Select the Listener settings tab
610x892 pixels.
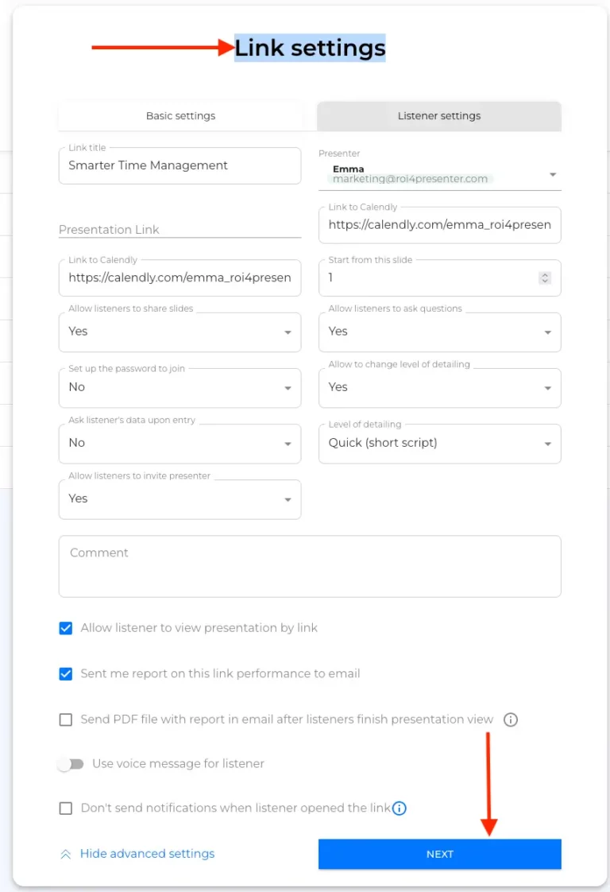(x=439, y=115)
